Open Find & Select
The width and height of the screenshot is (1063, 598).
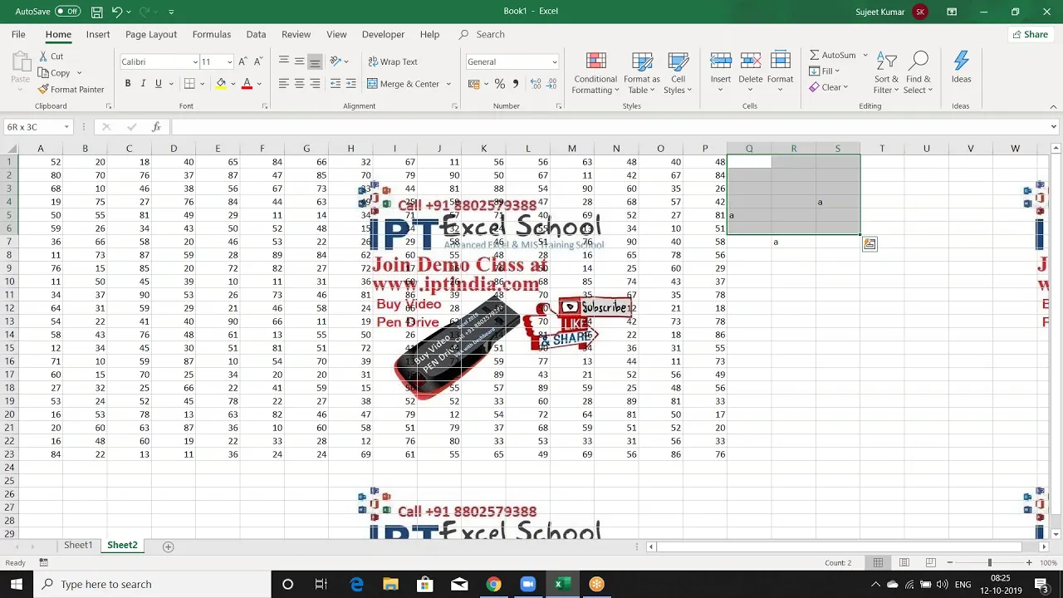(918, 73)
